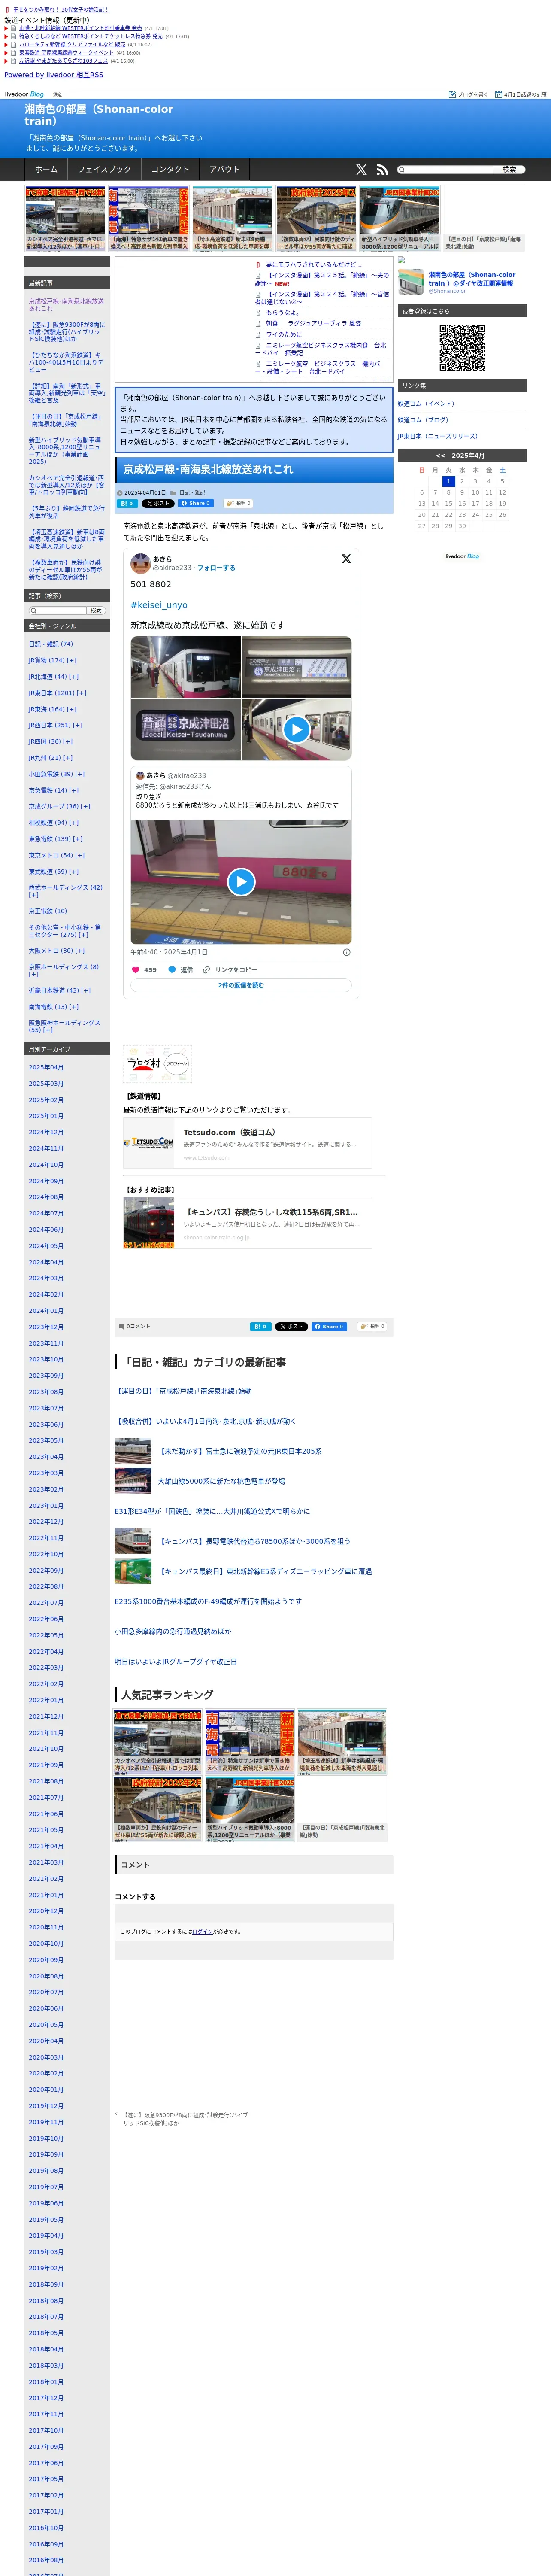Open the 大雄山線5000系 桃色電車 article link
The height and width of the screenshot is (2576, 551).
pyautogui.click(x=221, y=1481)
